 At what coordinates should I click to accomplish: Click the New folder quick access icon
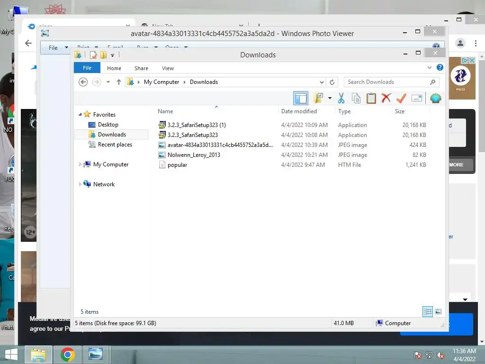pyautogui.click(x=103, y=55)
